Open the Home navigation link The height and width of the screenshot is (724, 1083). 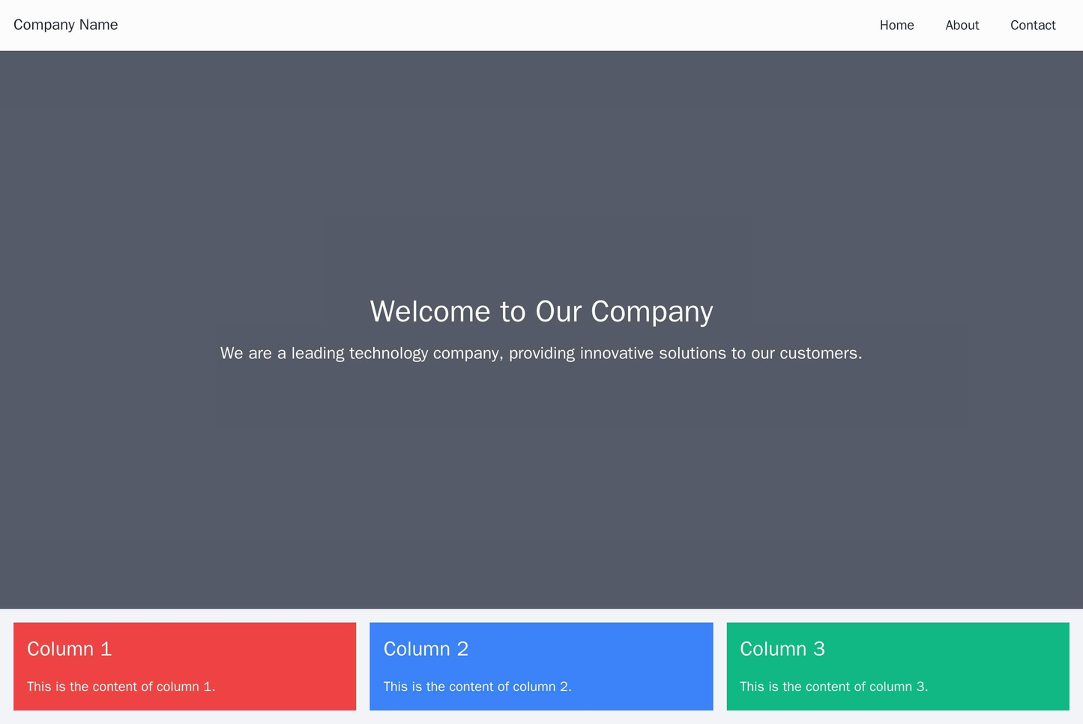(x=896, y=25)
